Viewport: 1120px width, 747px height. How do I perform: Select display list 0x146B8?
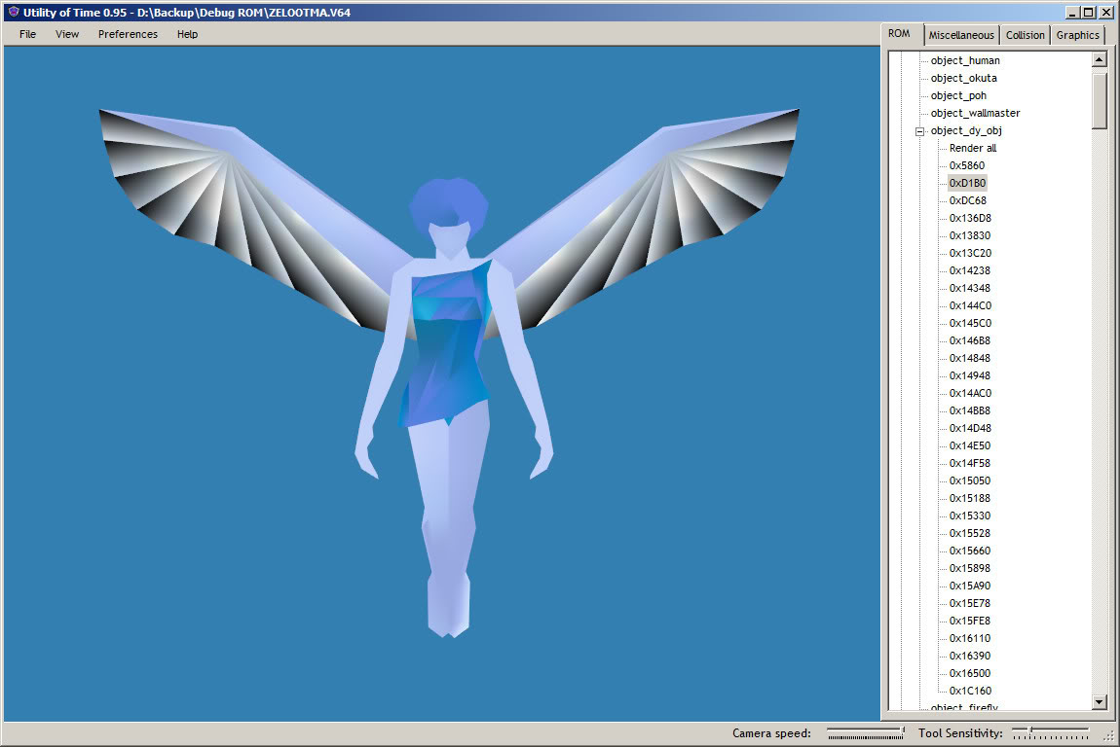coord(970,340)
